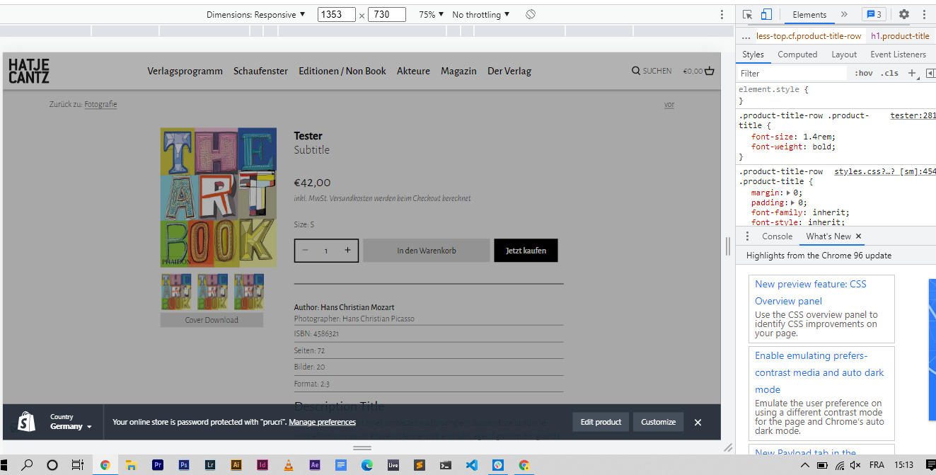Open New preview feature: CSS Overview panel link
This screenshot has width=936, height=475.
tap(810, 292)
